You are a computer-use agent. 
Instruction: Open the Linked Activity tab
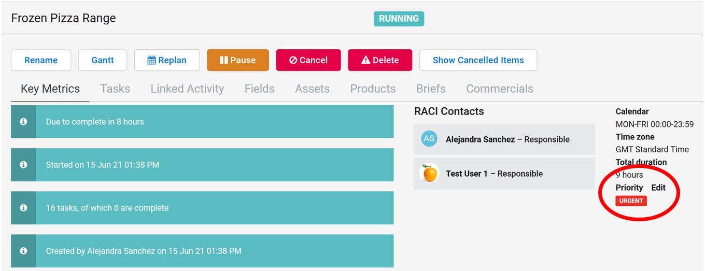click(x=187, y=89)
